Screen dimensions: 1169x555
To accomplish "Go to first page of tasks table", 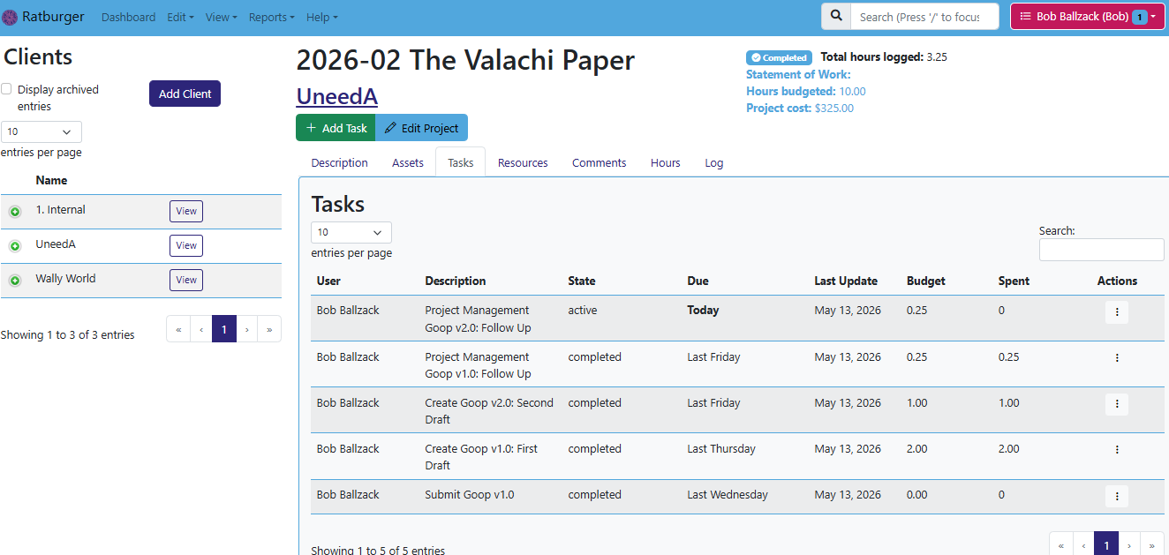I will [1060, 544].
